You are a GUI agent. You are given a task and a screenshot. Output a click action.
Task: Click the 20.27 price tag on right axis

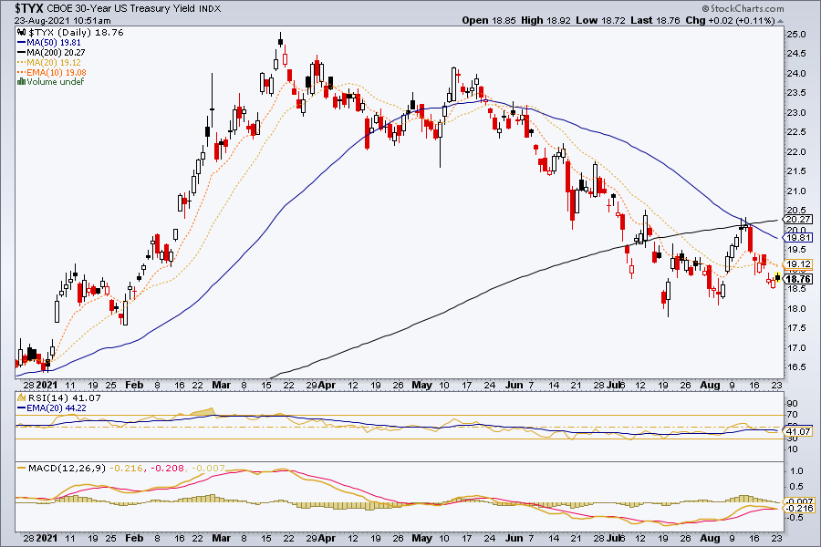(798, 220)
